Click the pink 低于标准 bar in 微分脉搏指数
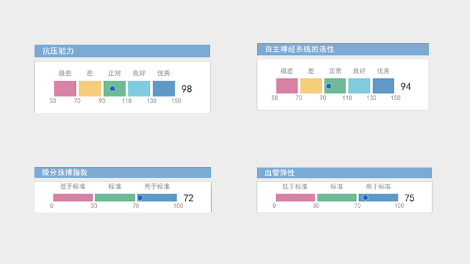470x264 pixels. pyautogui.click(x=73, y=198)
